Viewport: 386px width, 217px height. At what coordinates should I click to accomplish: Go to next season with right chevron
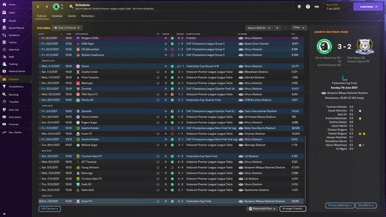coord(285,28)
